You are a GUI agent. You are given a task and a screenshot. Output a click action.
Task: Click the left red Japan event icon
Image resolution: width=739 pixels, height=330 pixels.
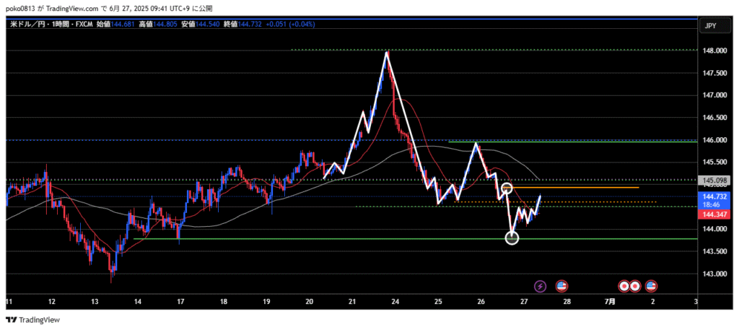pos(625,286)
